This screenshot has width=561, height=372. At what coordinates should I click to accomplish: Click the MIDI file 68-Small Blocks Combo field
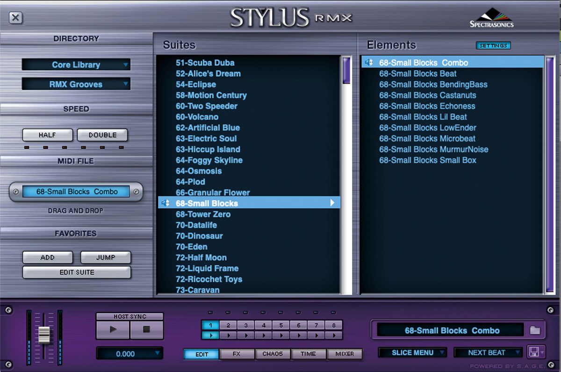[77, 191]
